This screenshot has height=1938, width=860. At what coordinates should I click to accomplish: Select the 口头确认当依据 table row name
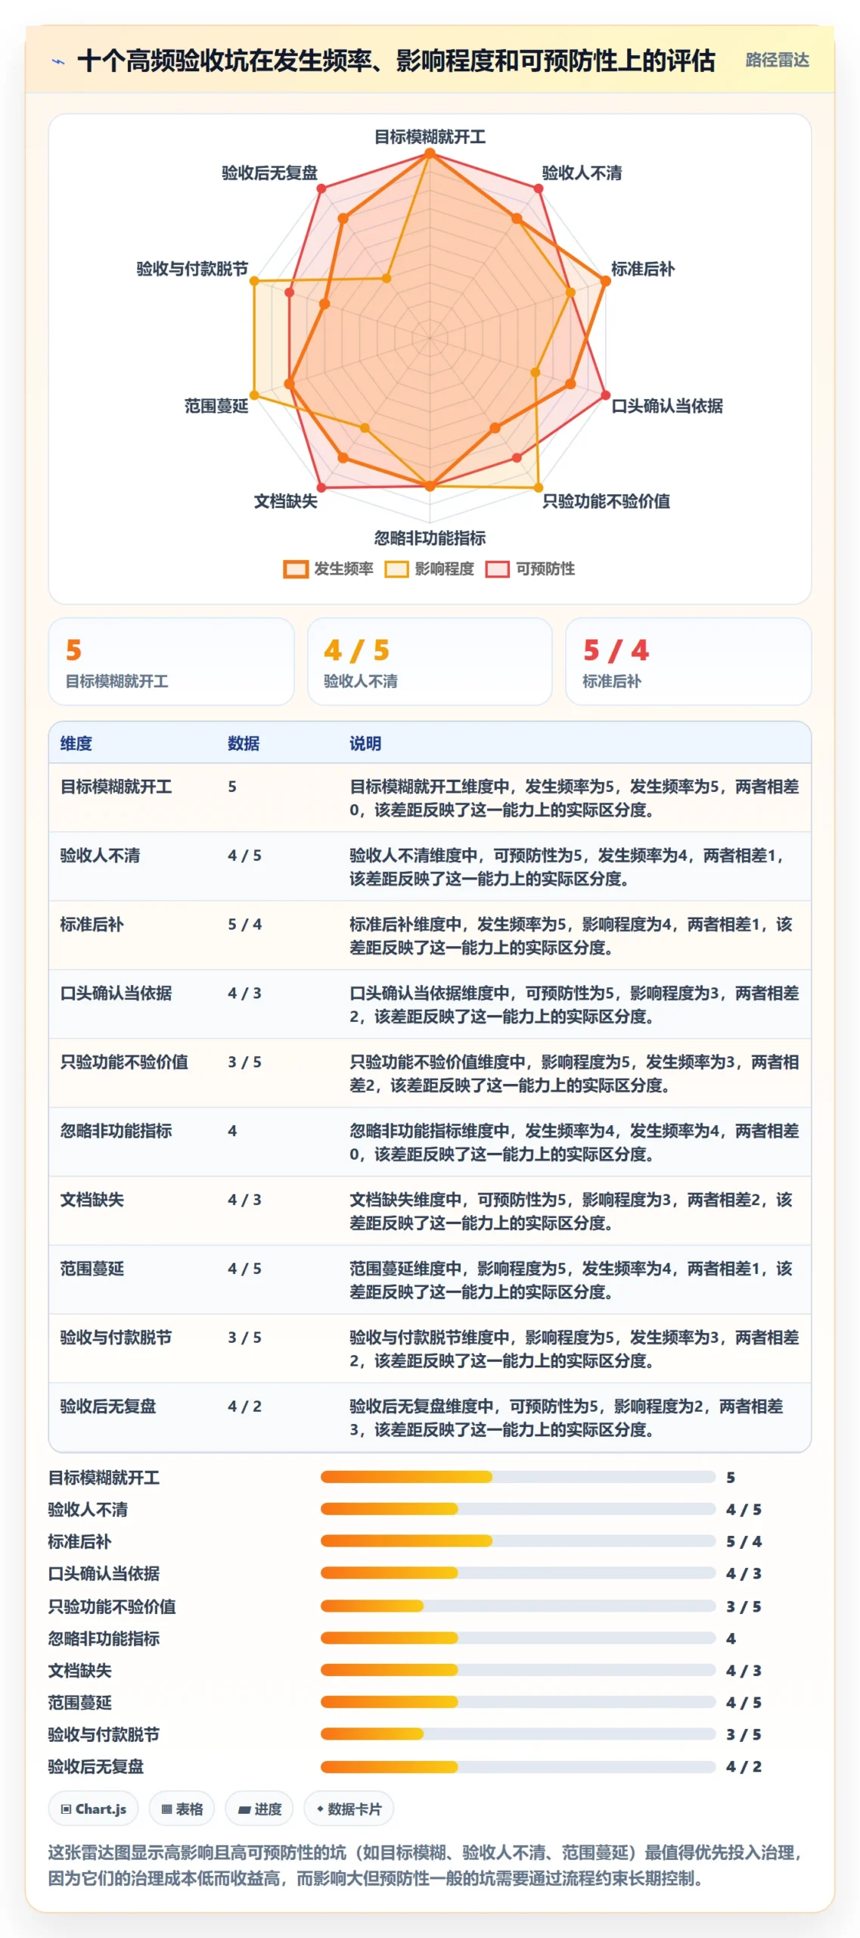tap(116, 993)
